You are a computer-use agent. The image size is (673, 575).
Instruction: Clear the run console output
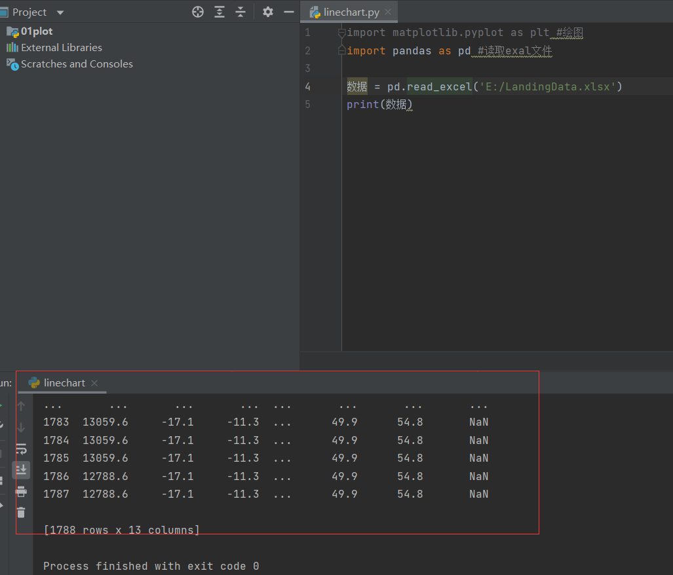[x=22, y=512]
